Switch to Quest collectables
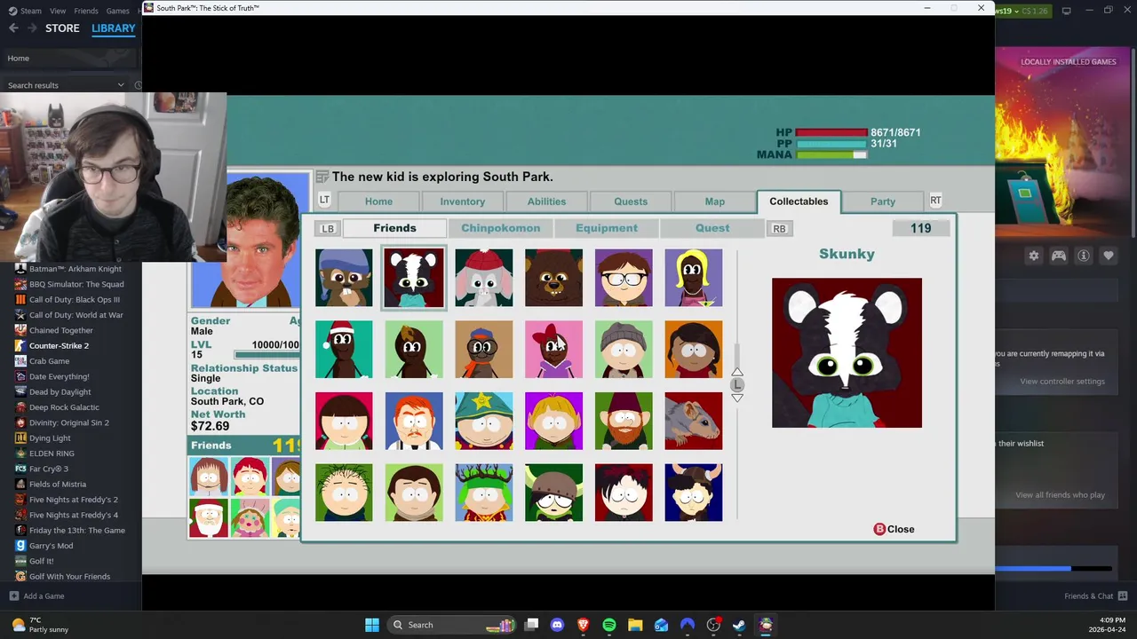 tap(712, 228)
